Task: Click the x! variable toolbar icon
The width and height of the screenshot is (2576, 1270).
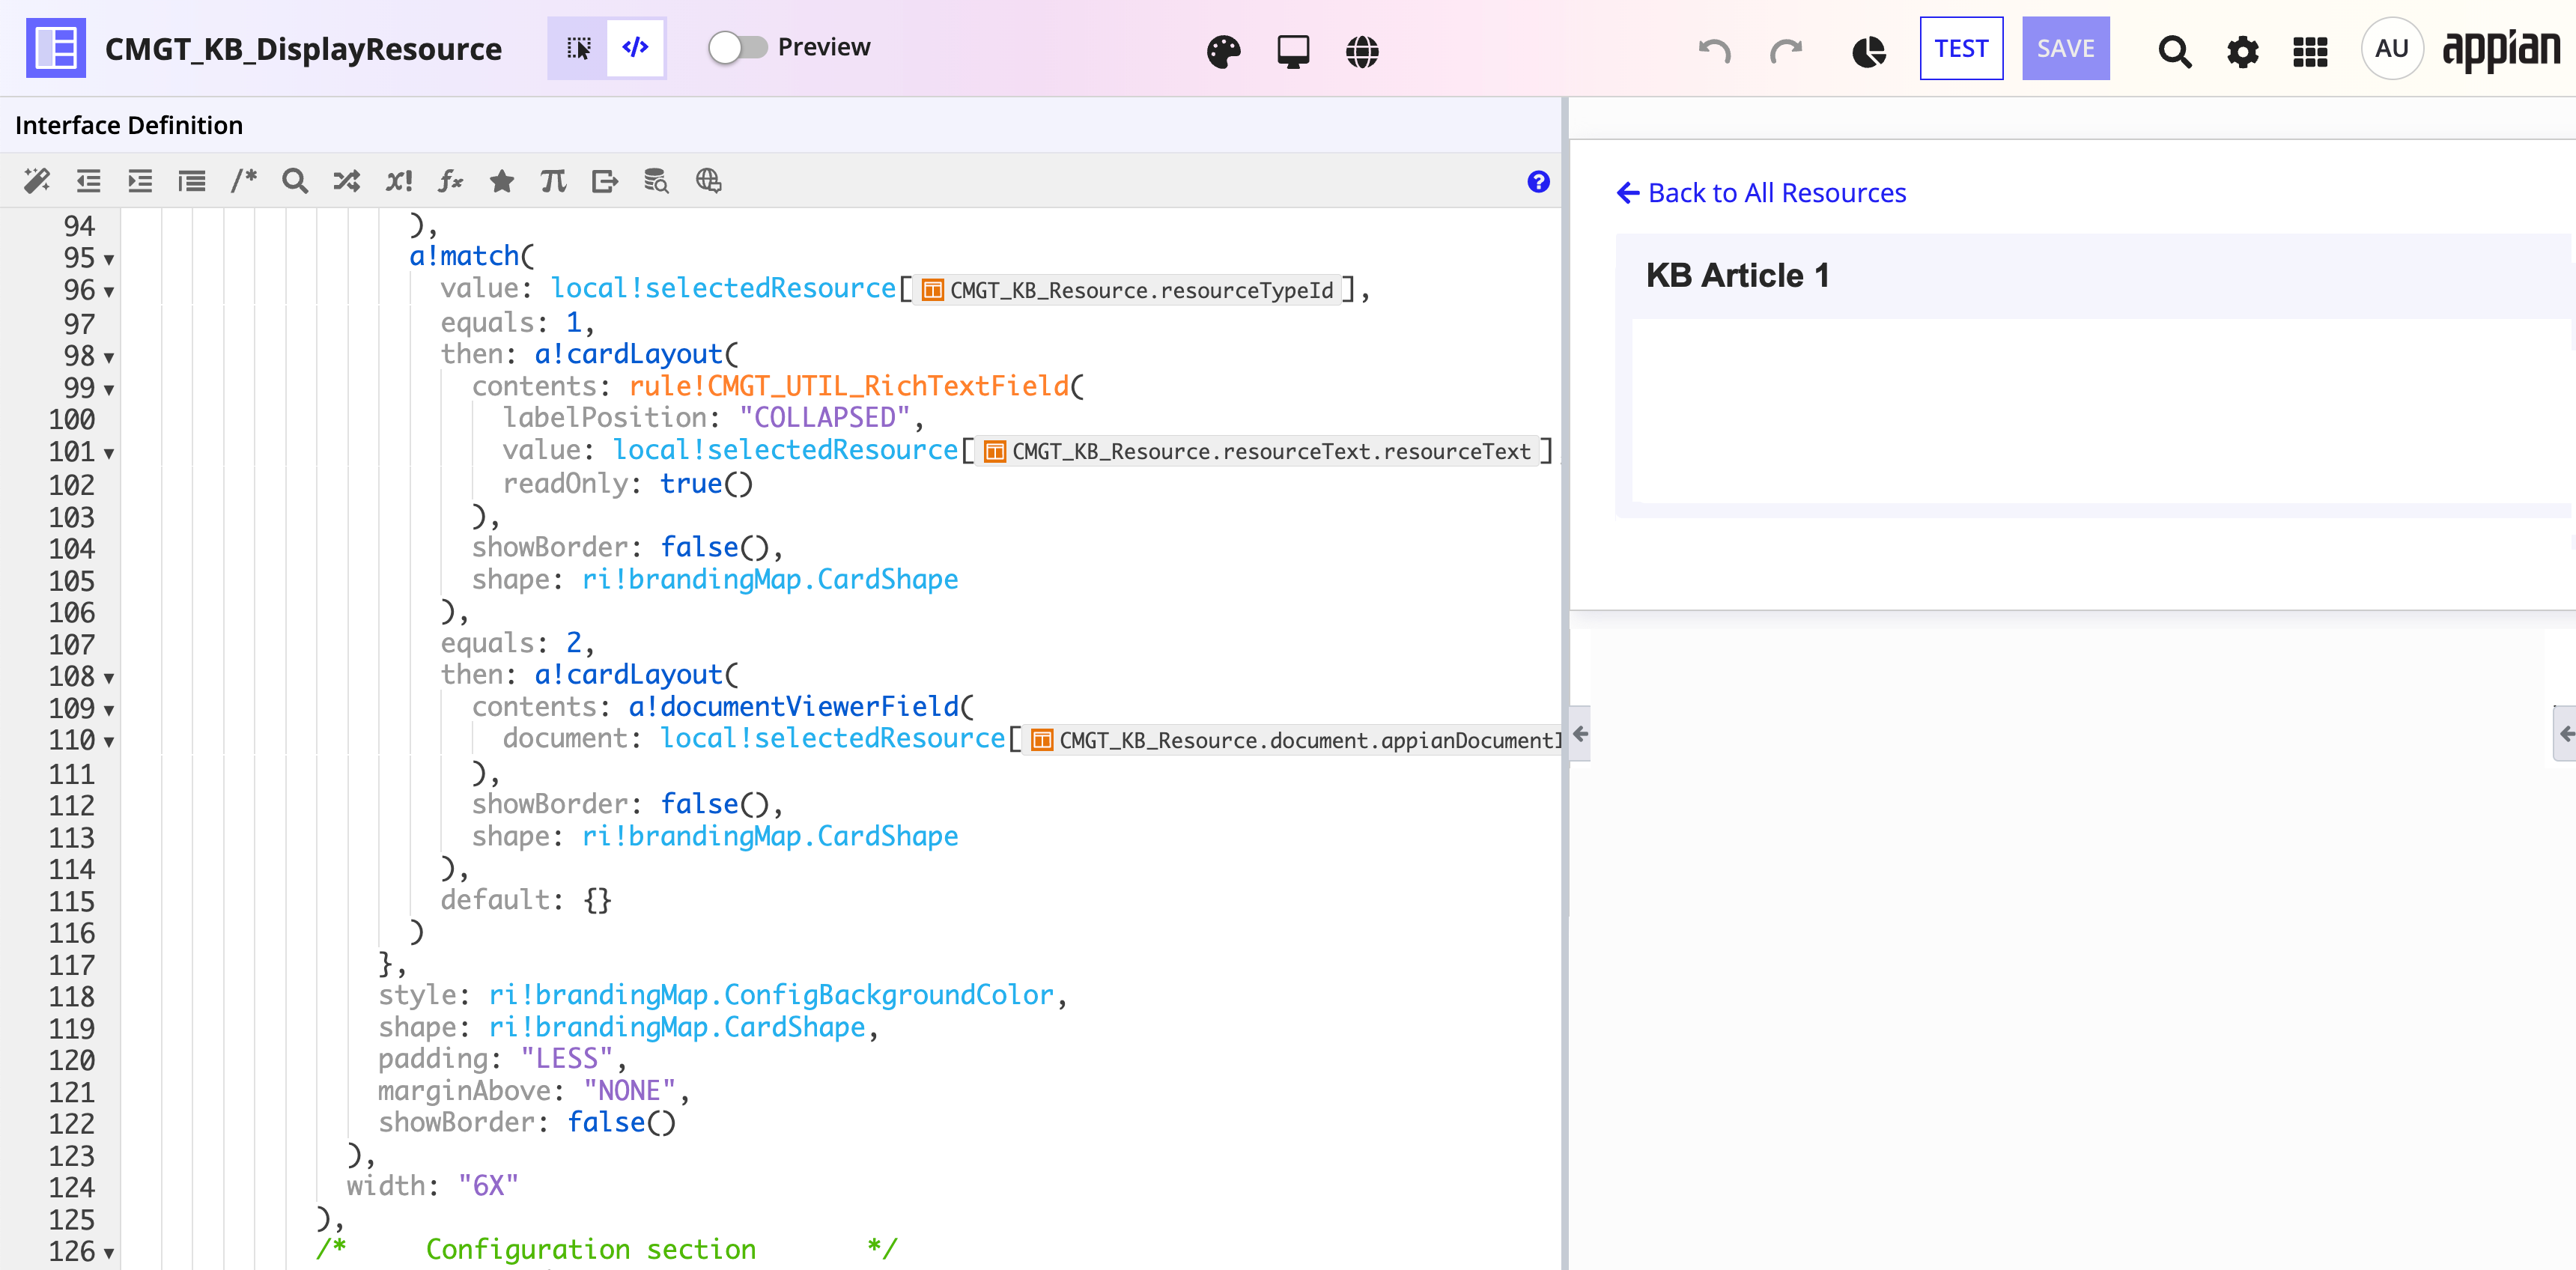Action: (x=399, y=181)
